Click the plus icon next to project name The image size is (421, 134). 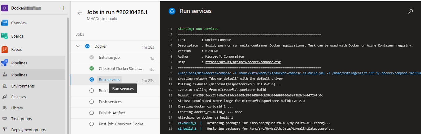click(64, 8)
